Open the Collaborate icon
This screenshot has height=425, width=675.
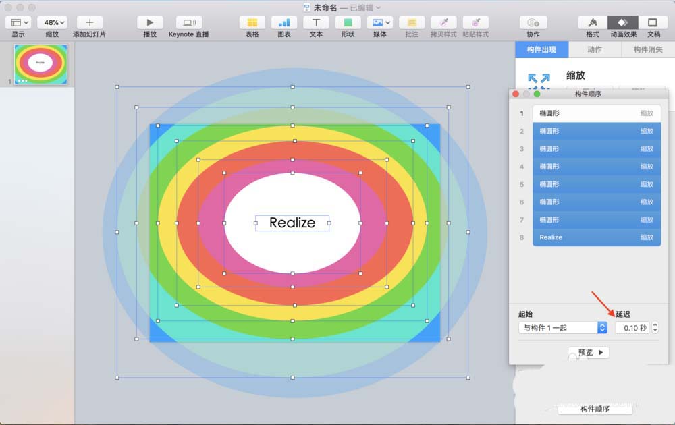coord(533,23)
